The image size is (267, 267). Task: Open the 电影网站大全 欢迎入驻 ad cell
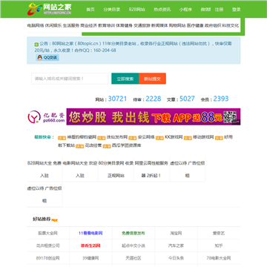(80, 169)
